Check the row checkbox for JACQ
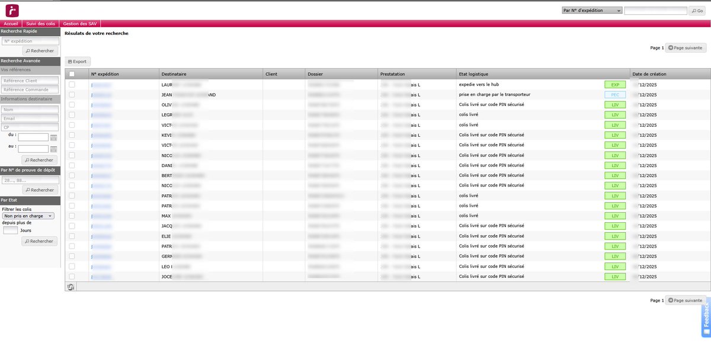Image resolution: width=711 pixels, height=343 pixels. point(72,226)
